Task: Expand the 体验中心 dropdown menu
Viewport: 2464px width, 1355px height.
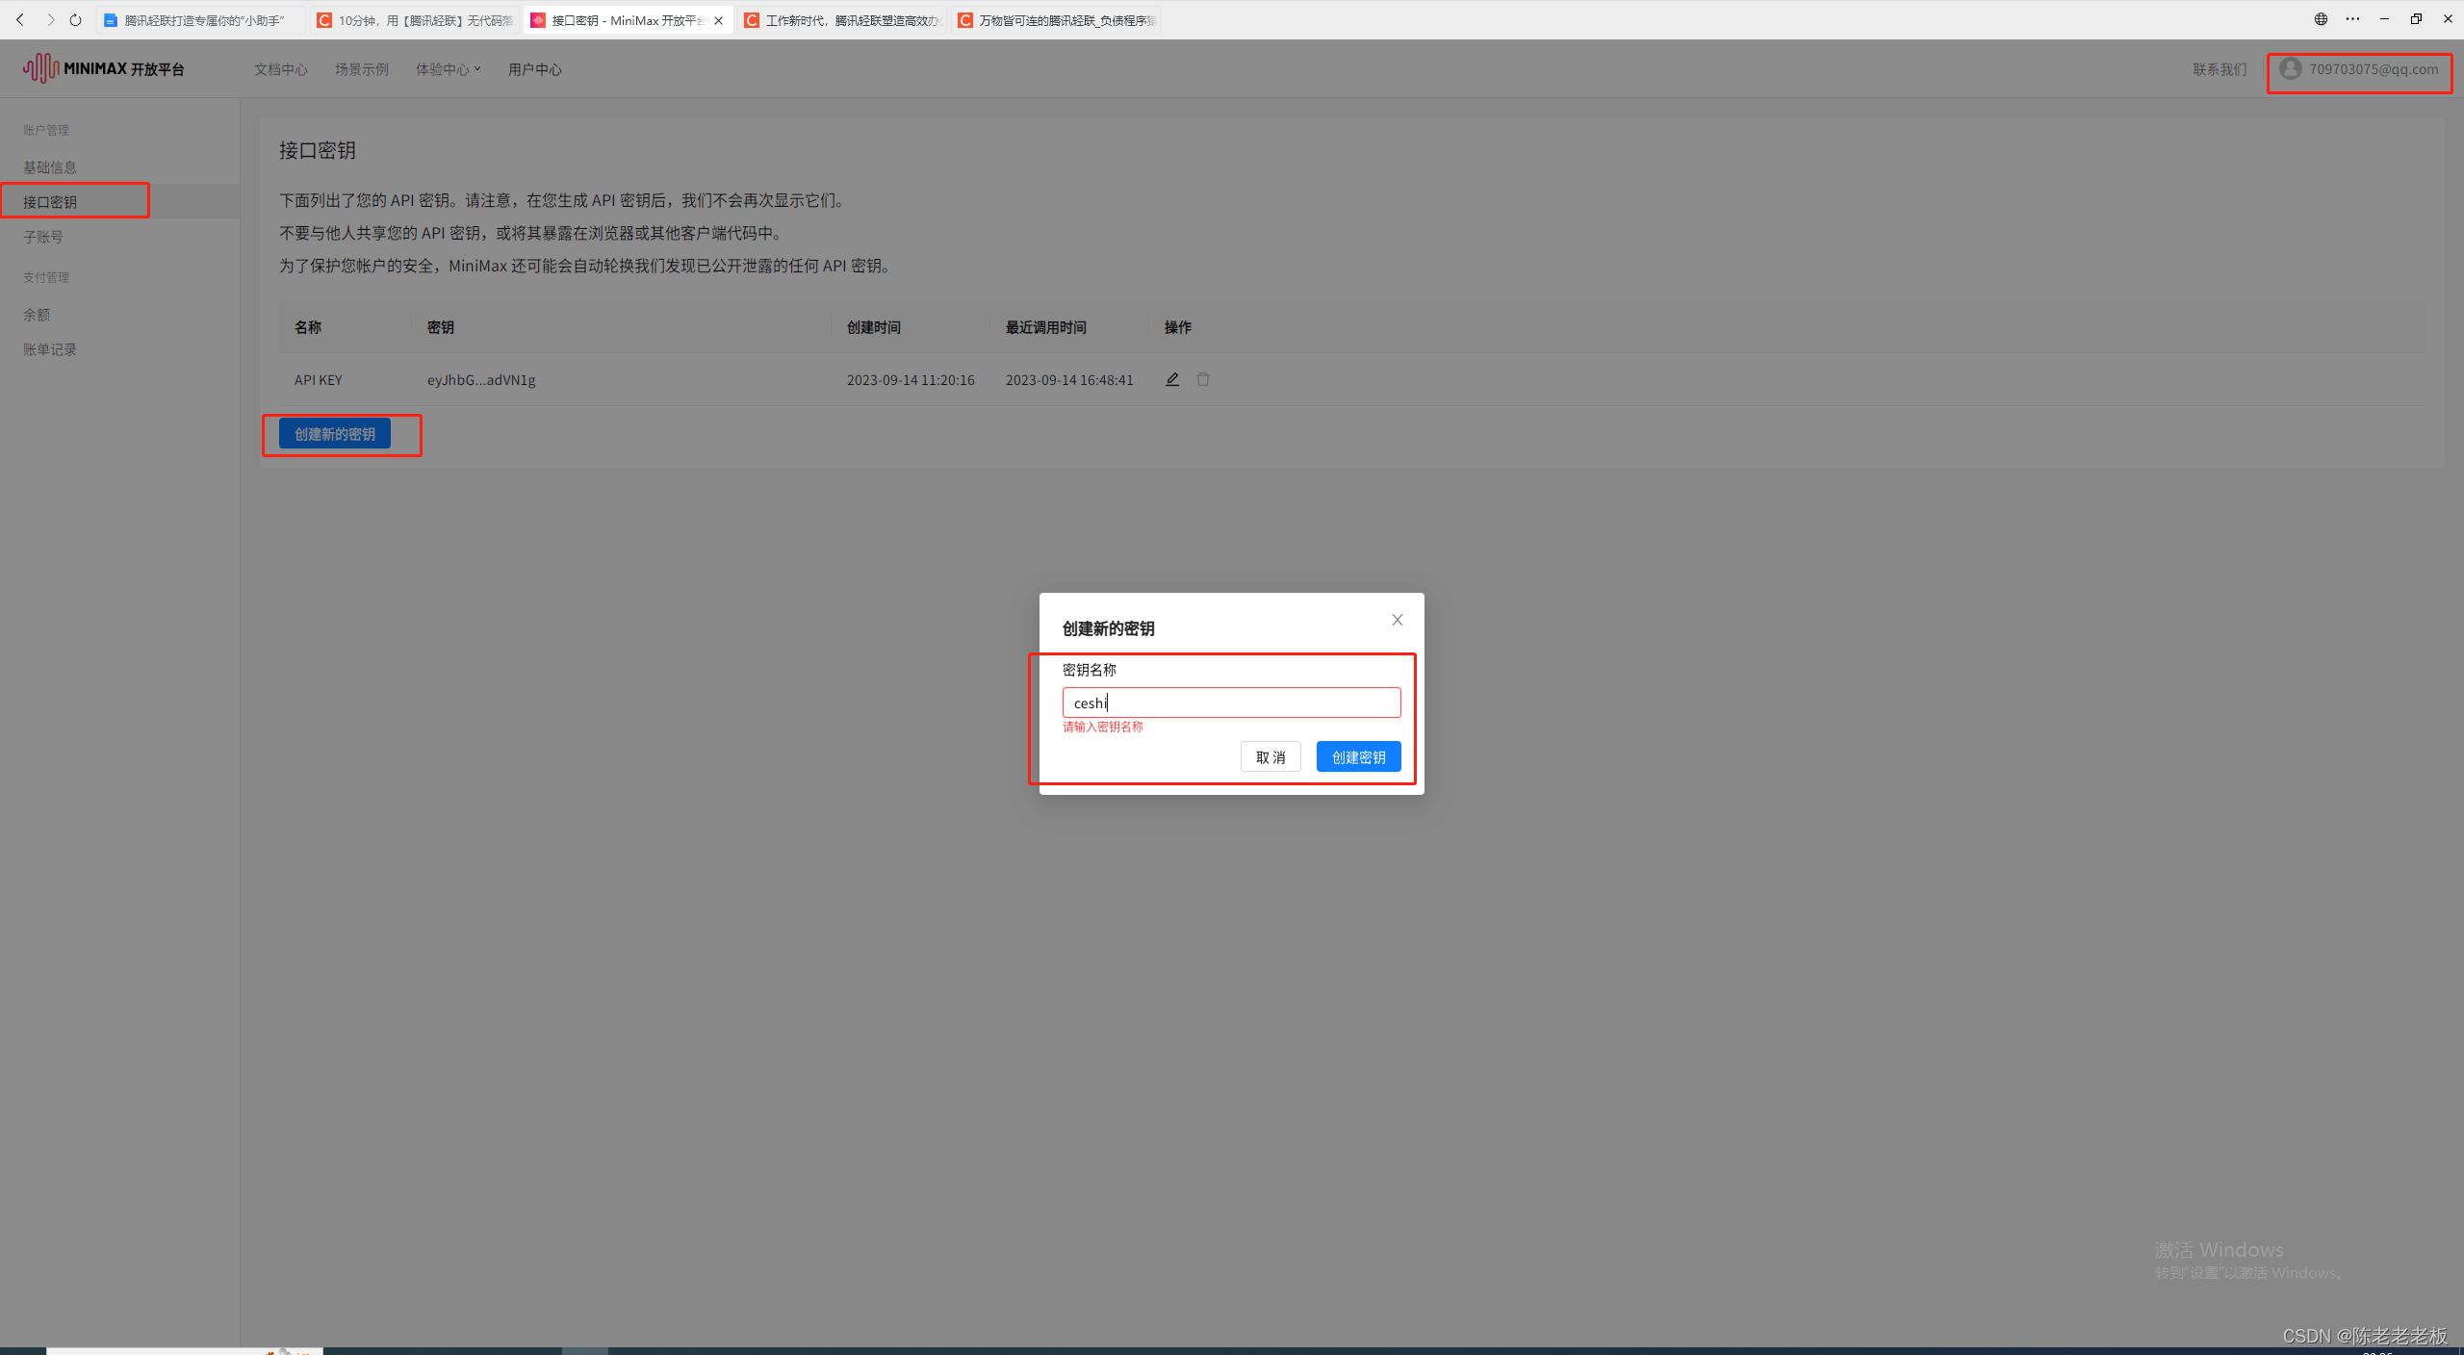Action: click(x=449, y=69)
